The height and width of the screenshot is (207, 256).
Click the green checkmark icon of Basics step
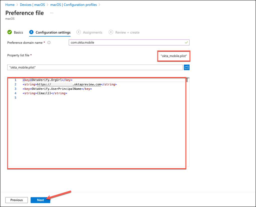tap(9, 32)
